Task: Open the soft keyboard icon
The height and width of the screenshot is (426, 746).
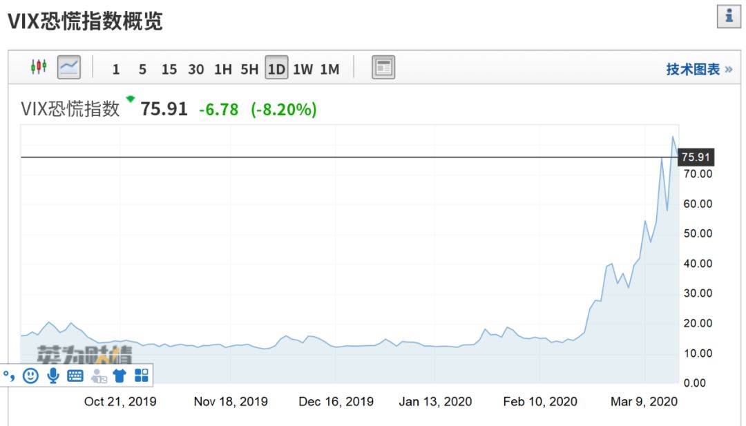Action: [75, 376]
